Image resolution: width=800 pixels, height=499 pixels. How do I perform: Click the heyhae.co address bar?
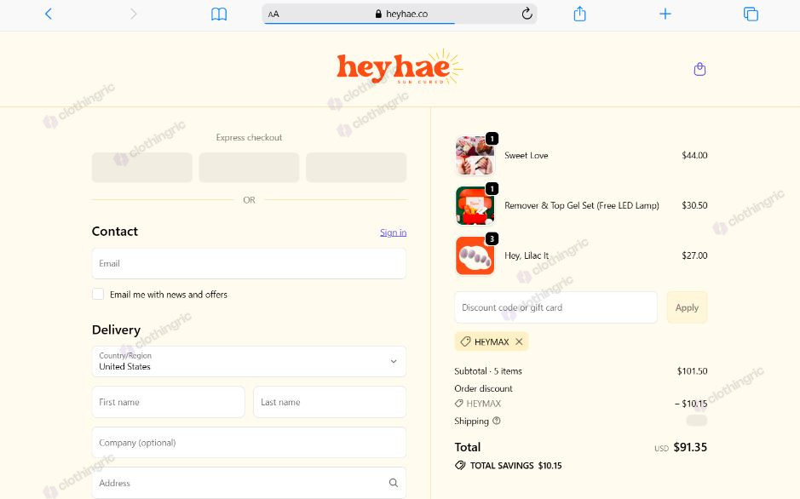400,14
